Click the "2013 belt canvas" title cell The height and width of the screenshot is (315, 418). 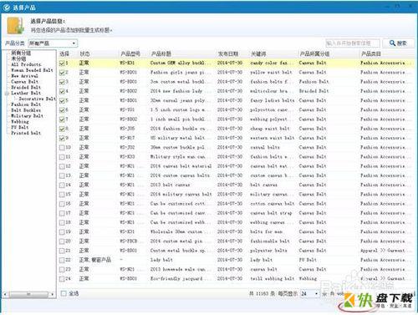pos(170,185)
